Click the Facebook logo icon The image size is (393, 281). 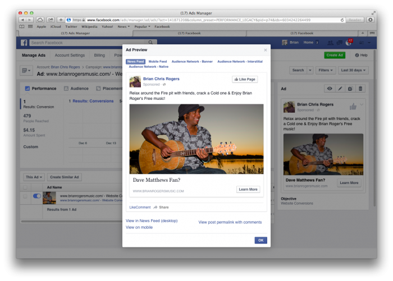[x=24, y=43]
